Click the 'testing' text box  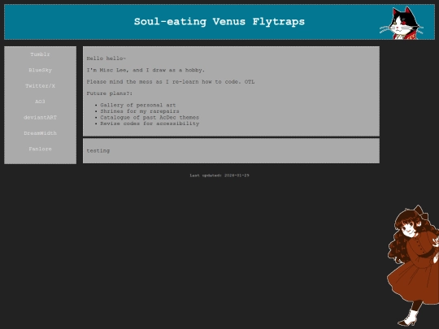231,150
